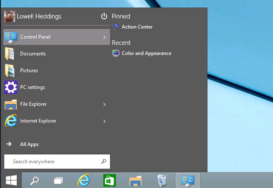Expand the Control Panel submenu chevron
Viewport: 273px width, 188px height.
104,37
